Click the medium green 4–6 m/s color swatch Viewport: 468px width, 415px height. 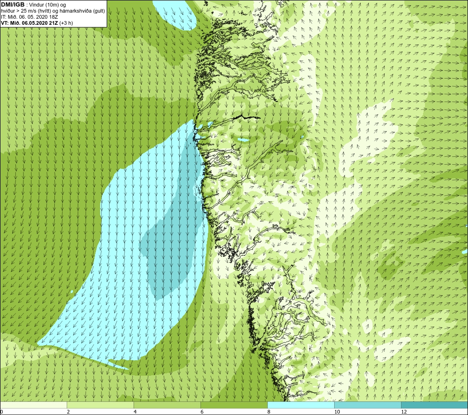coord(167,405)
